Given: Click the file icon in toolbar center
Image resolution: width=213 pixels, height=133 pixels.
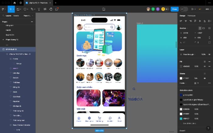Looking at the screenshot, I should coord(104,9).
